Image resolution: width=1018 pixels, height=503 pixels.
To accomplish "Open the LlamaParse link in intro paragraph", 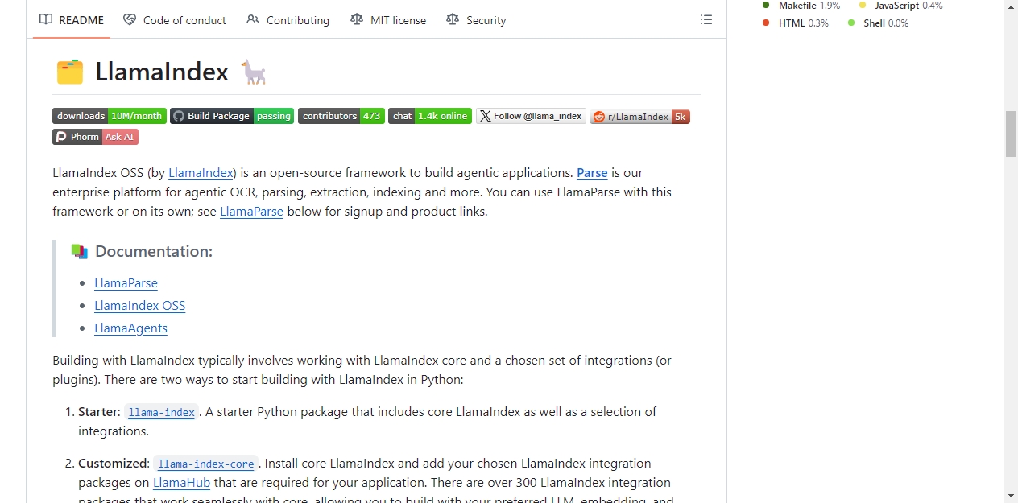I will coord(251,212).
